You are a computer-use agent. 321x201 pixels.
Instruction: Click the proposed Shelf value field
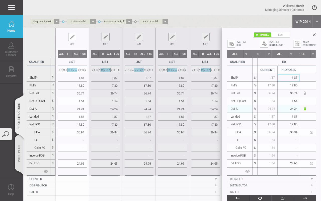pos(288,78)
